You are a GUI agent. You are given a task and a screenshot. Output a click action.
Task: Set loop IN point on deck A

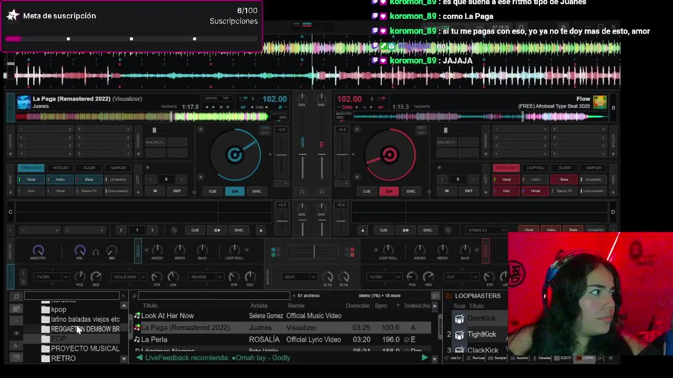[x=155, y=191]
